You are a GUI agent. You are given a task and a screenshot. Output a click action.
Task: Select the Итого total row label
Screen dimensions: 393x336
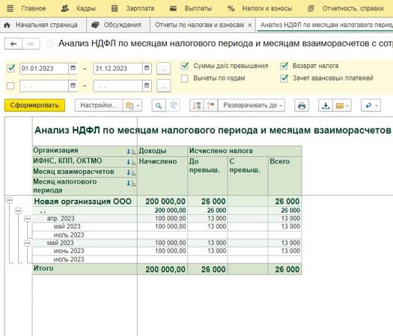43,268
